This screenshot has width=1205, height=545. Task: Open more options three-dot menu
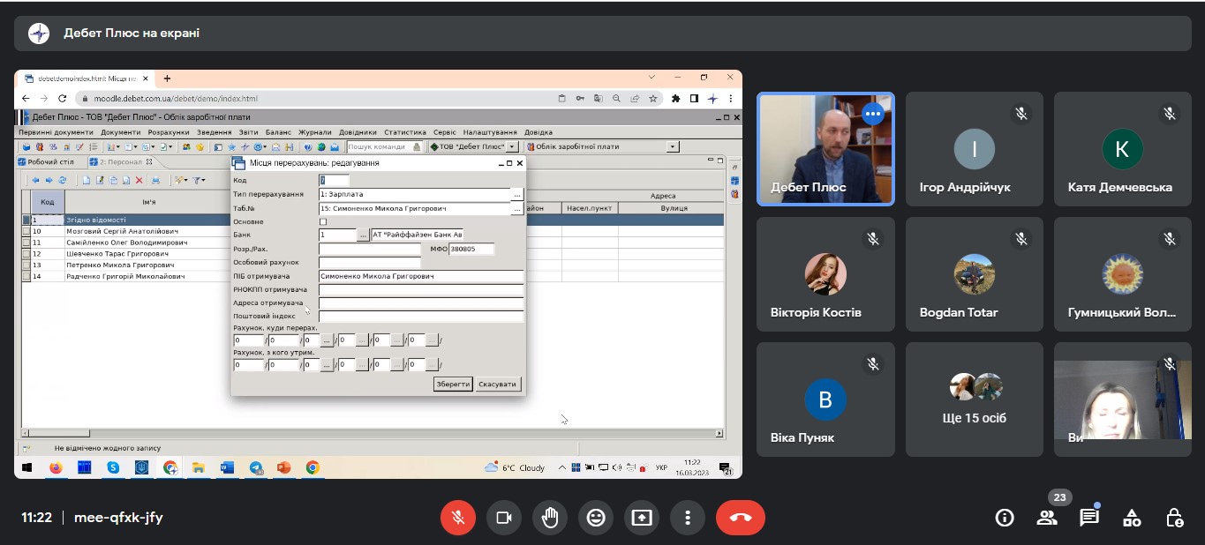coord(688,518)
